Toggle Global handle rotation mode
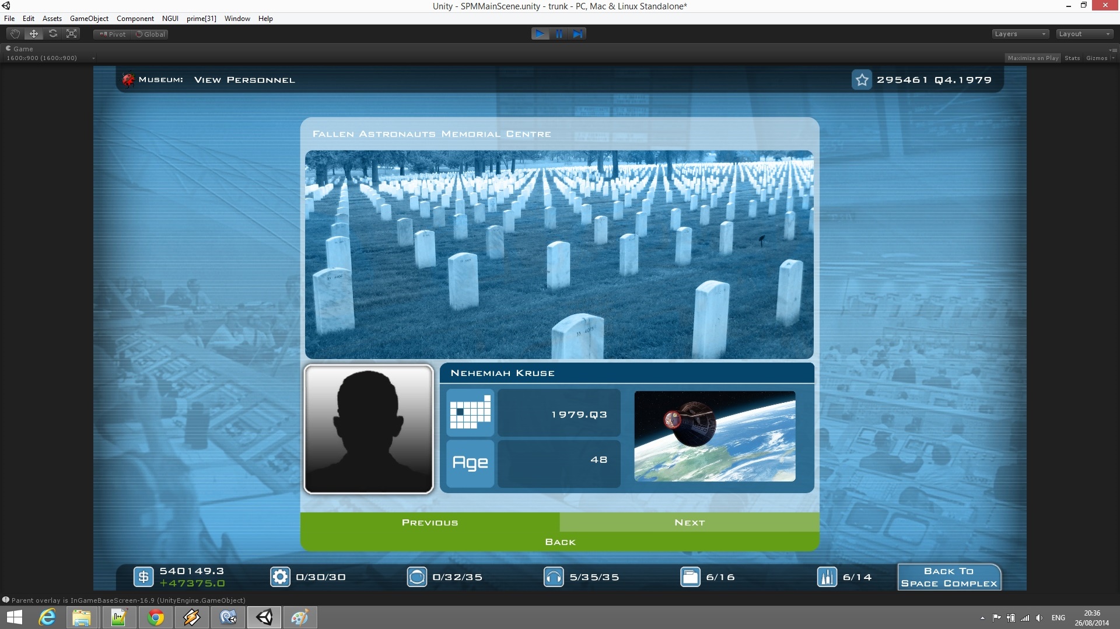Screen dimensions: 1120x629 pyautogui.click(x=150, y=34)
